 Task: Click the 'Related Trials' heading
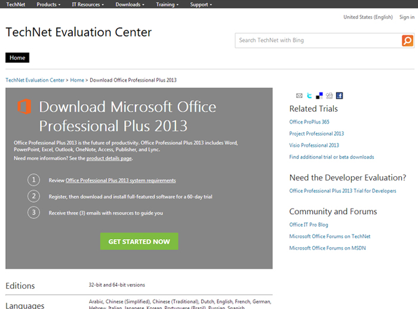pyautogui.click(x=314, y=109)
